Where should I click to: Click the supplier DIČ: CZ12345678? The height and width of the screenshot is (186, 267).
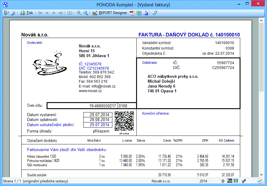pos(94,68)
